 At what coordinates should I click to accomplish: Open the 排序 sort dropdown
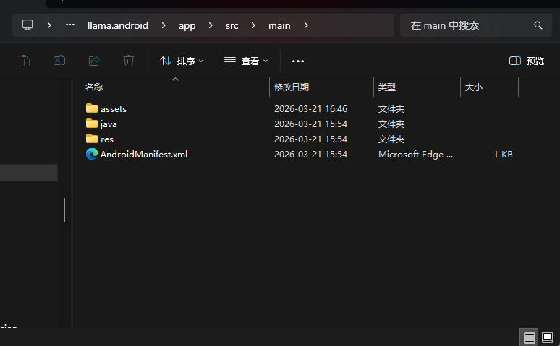pyautogui.click(x=182, y=61)
